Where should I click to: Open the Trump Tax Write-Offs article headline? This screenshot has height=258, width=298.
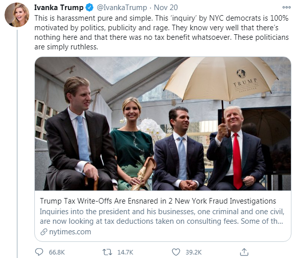[158, 201]
